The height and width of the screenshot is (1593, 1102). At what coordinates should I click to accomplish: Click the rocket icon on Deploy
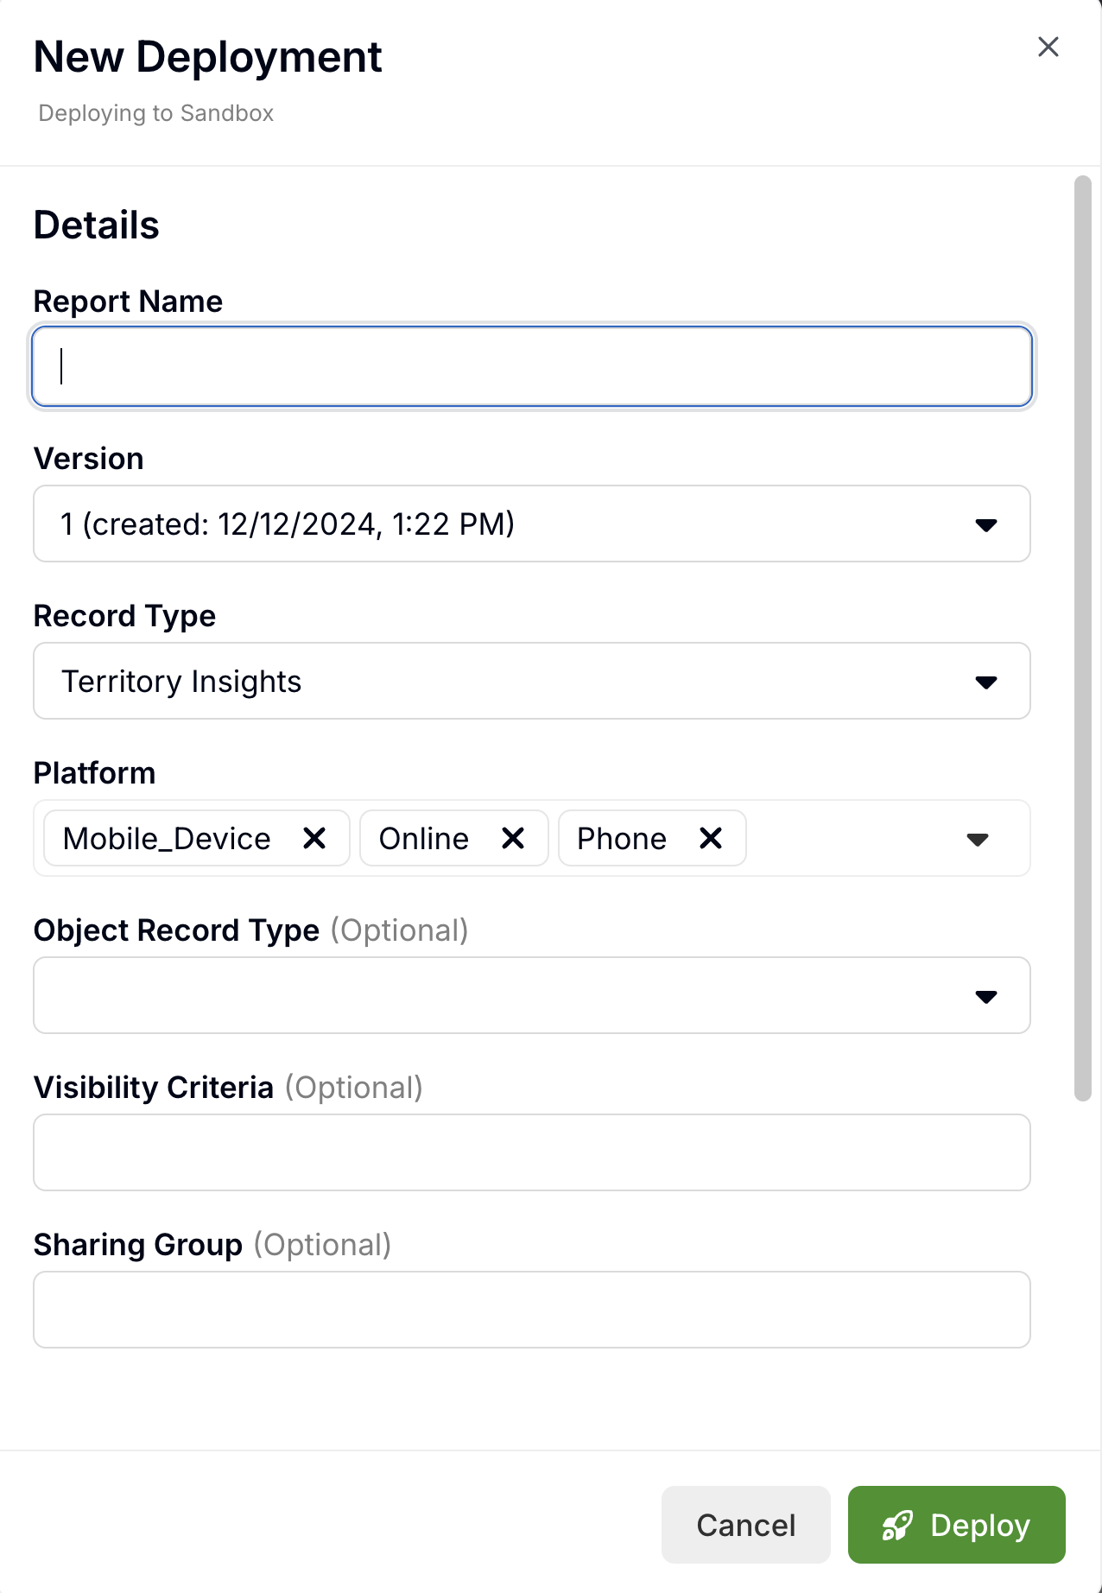pos(897,1526)
